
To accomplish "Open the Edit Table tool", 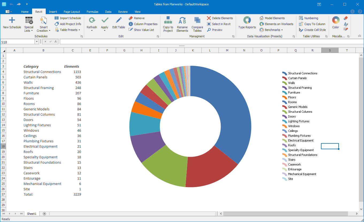I will point(118,23).
